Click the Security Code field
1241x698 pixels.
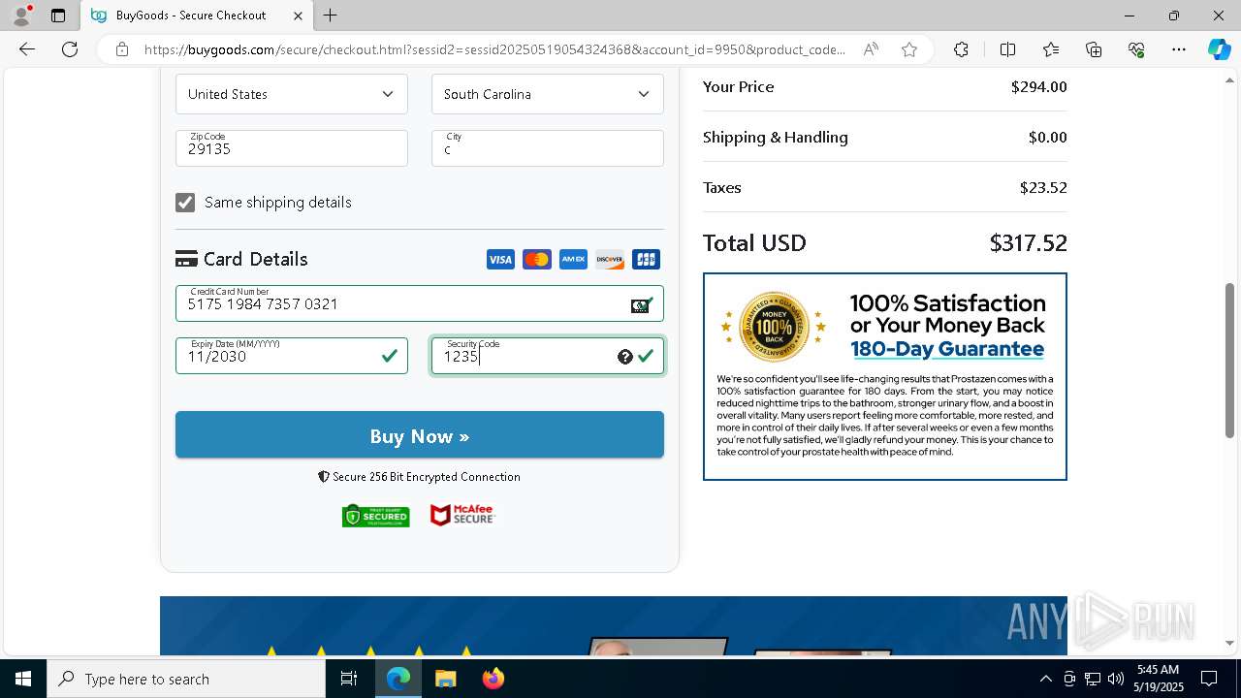(548, 356)
